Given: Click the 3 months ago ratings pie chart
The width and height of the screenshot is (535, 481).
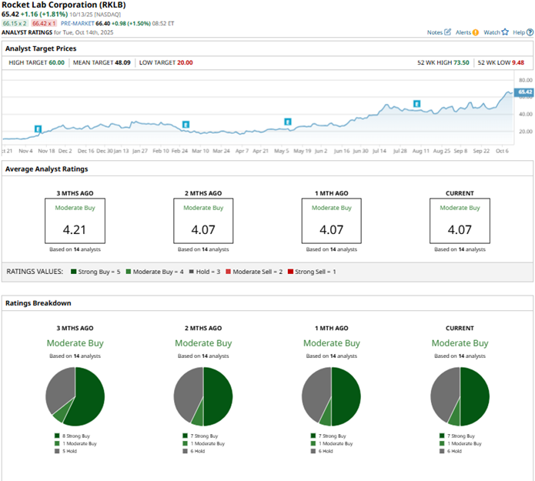Looking at the screenshot, I should (75, 396).
